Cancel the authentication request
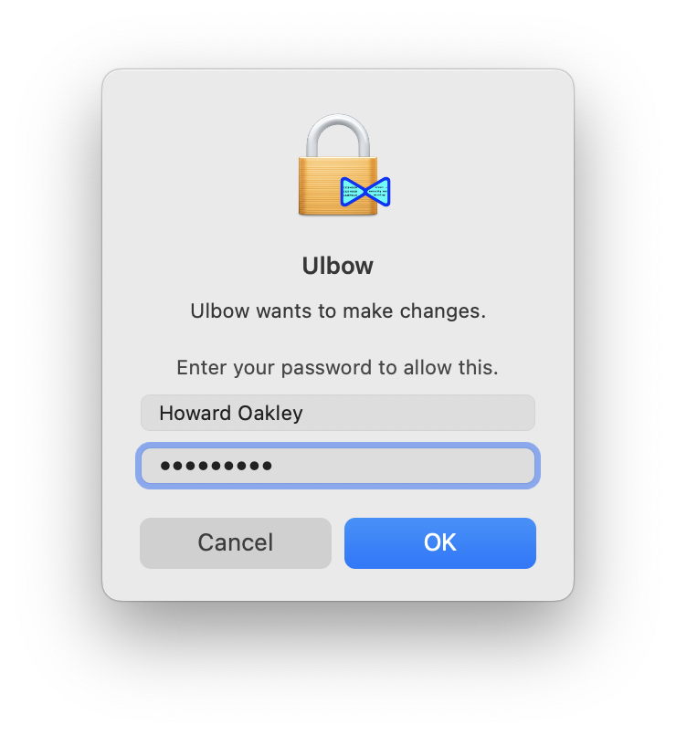 236,543
